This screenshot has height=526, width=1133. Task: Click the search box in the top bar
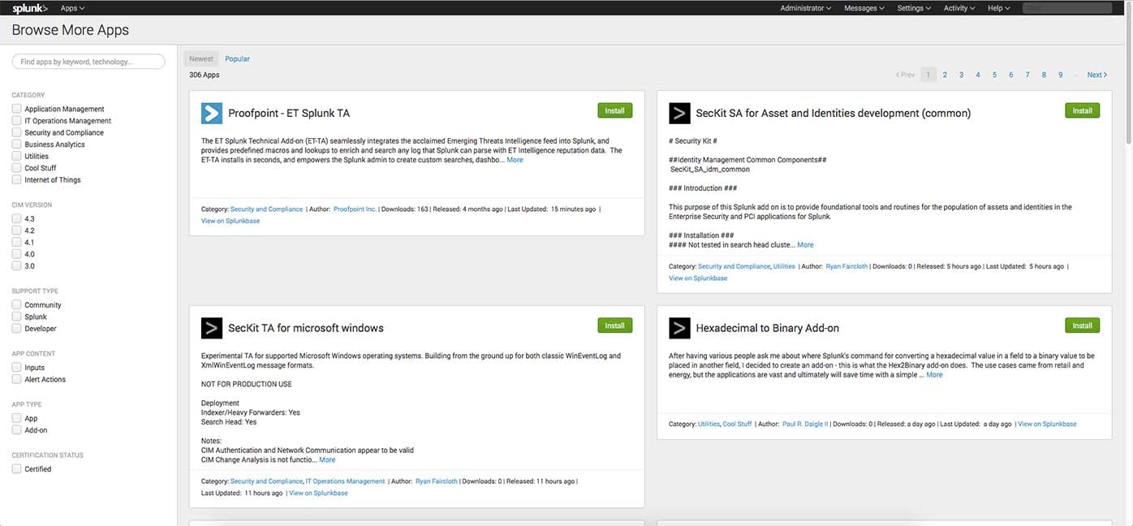click(x=1066, y=8)
